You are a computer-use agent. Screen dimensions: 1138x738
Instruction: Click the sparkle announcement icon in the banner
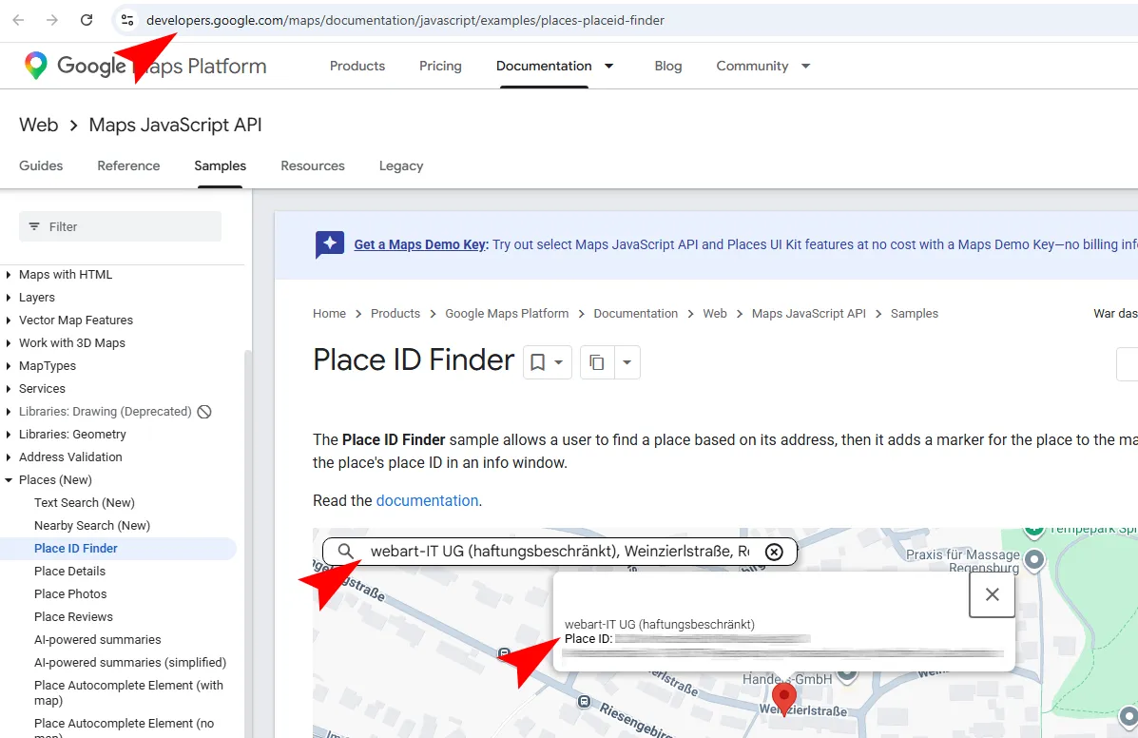pyautogui.click(x=330, y=244)
